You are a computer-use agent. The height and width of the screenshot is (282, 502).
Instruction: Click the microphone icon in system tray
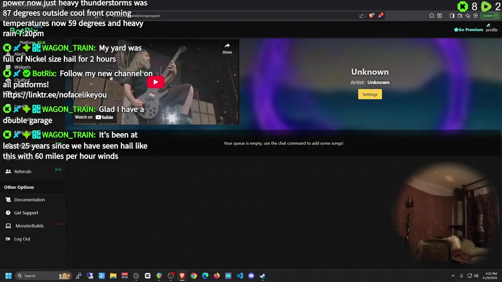(x=462, y=276)
